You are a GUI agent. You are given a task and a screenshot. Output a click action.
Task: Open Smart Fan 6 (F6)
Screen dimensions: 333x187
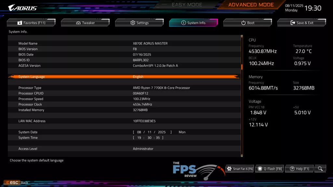click(240, 169)
